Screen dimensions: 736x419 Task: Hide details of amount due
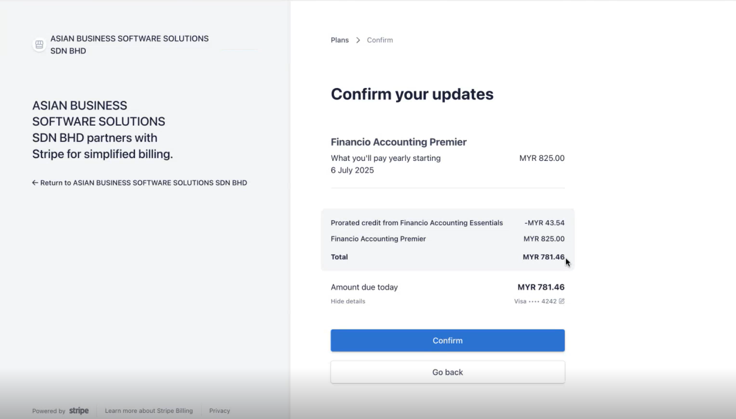click(348, 301)
